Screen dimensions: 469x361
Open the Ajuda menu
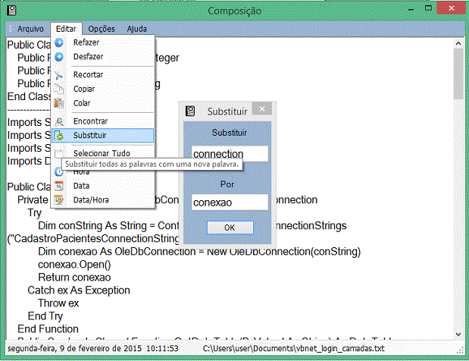[136, 29]
